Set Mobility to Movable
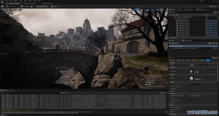Viewport: 219px width, 116px height. tap(204, 65)
